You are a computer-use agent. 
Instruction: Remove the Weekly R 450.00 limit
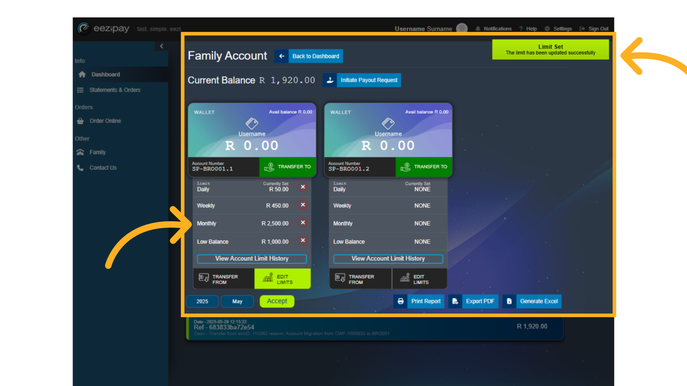pyautogui.click(x=303, y=205)
